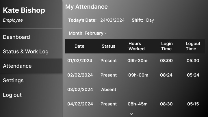This screenshot has height=117, width=208.
Task: Click the 04/02/2024 date cell
Action: (80, 104)
